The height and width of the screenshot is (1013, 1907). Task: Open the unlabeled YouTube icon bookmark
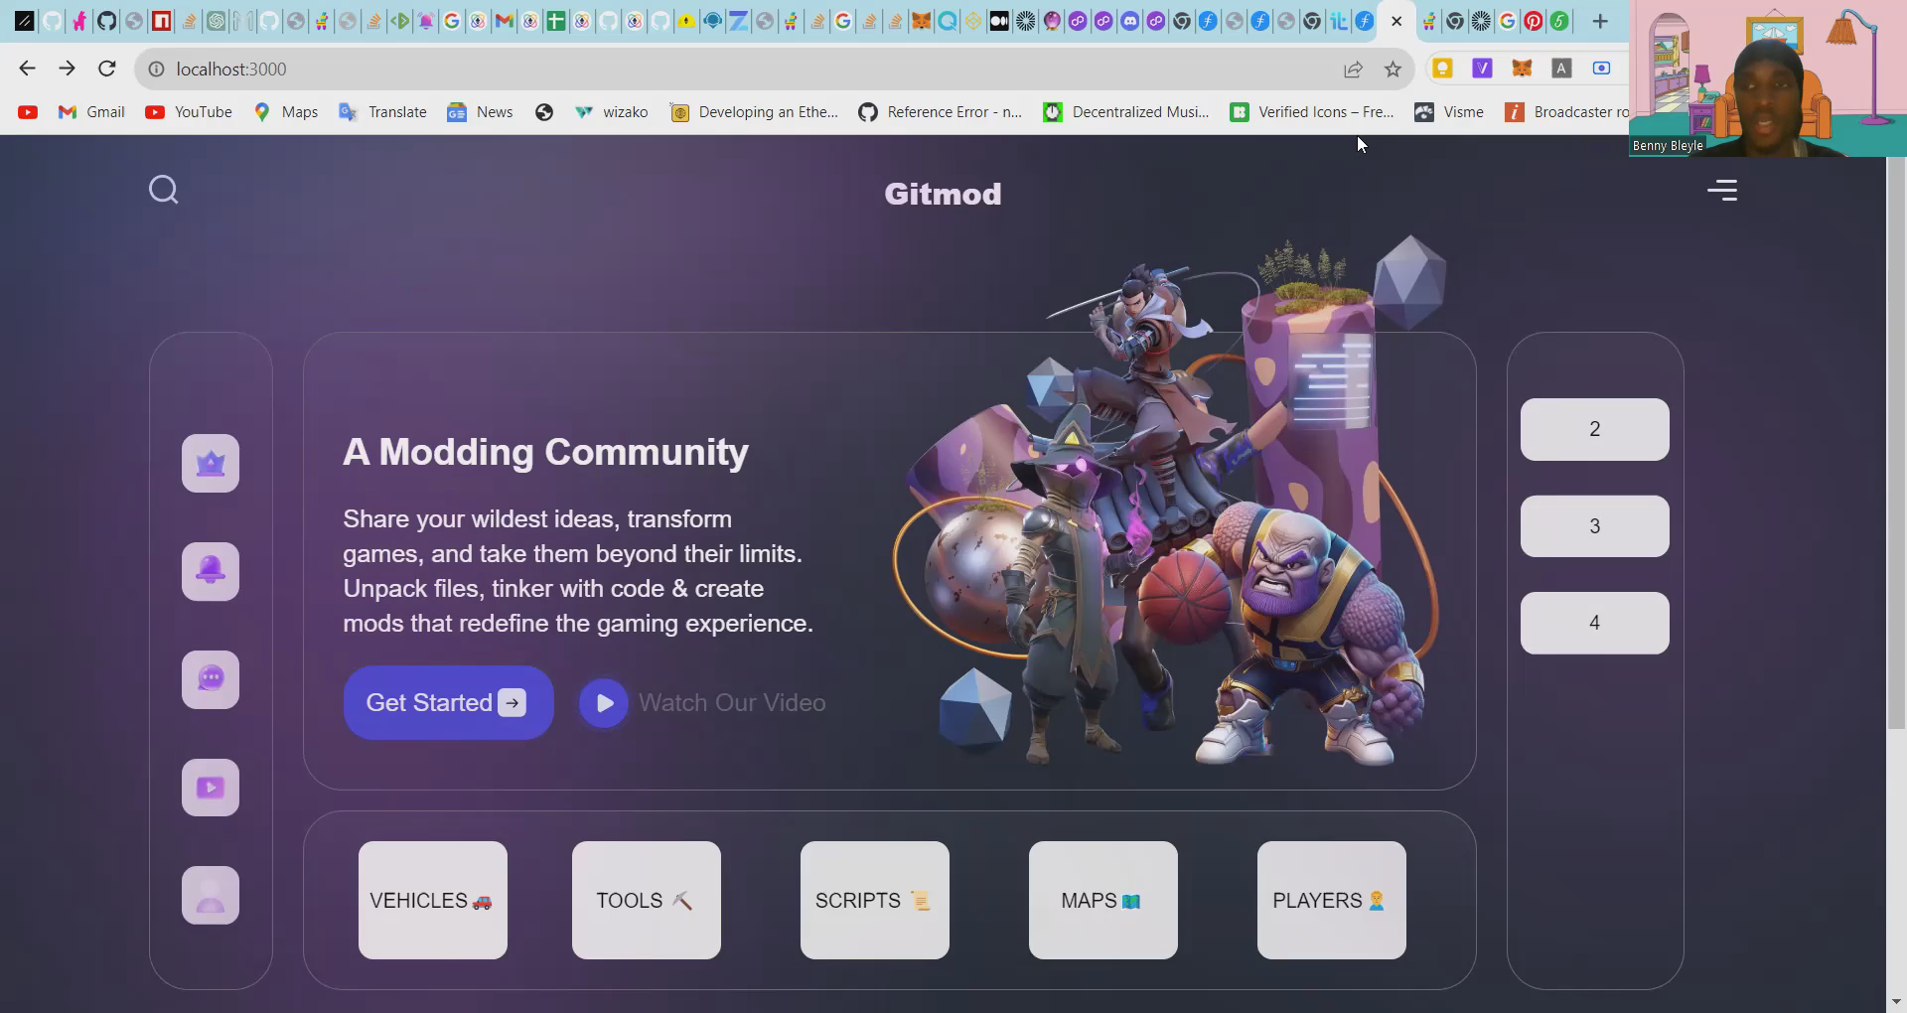click(28, 112)
